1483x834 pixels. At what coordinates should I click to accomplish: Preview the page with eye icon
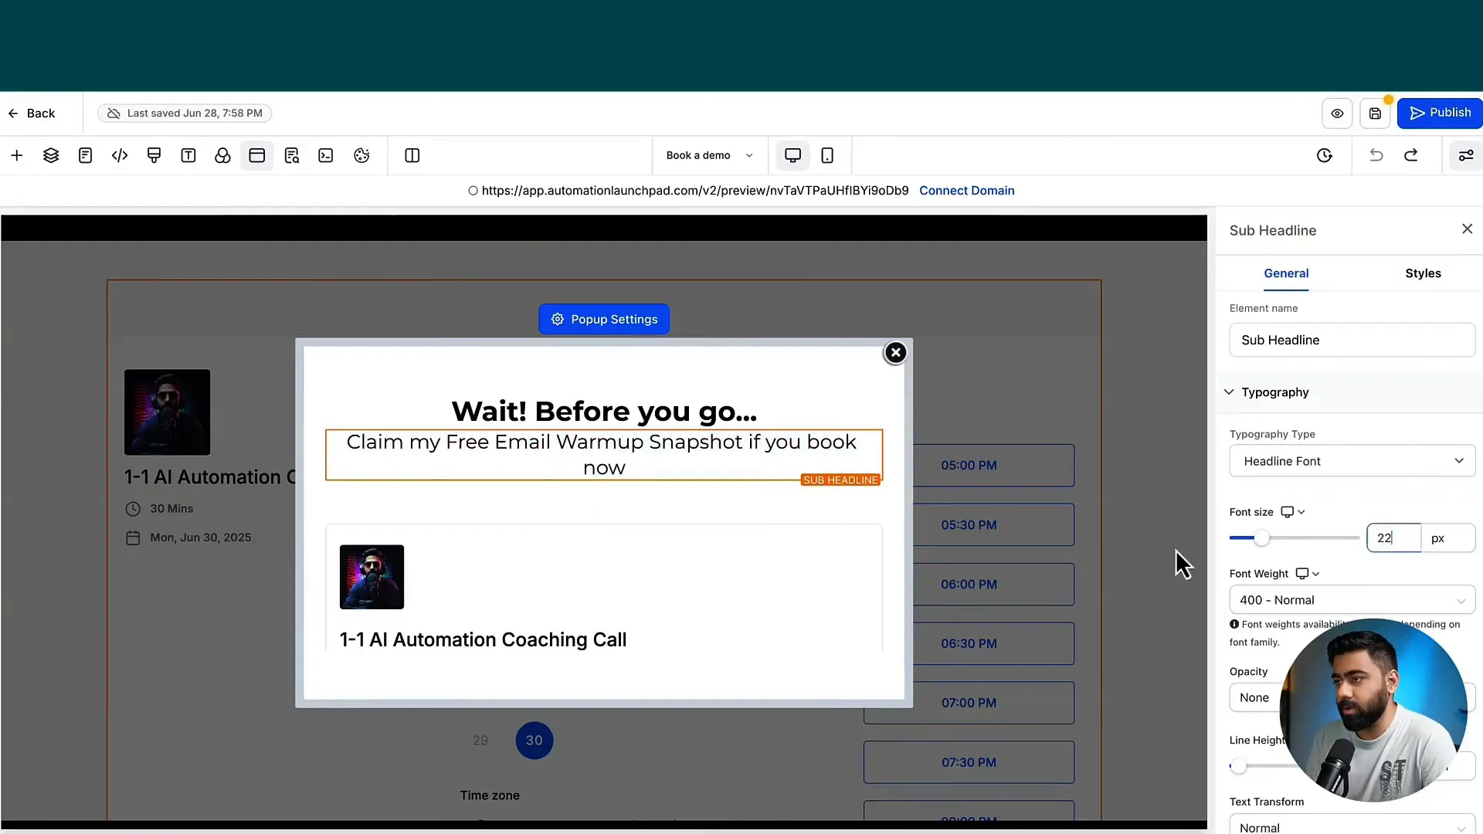(x=1337, y=114)
